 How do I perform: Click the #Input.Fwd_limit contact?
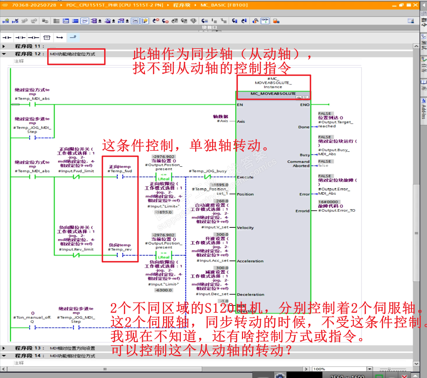tap(76, 177)
